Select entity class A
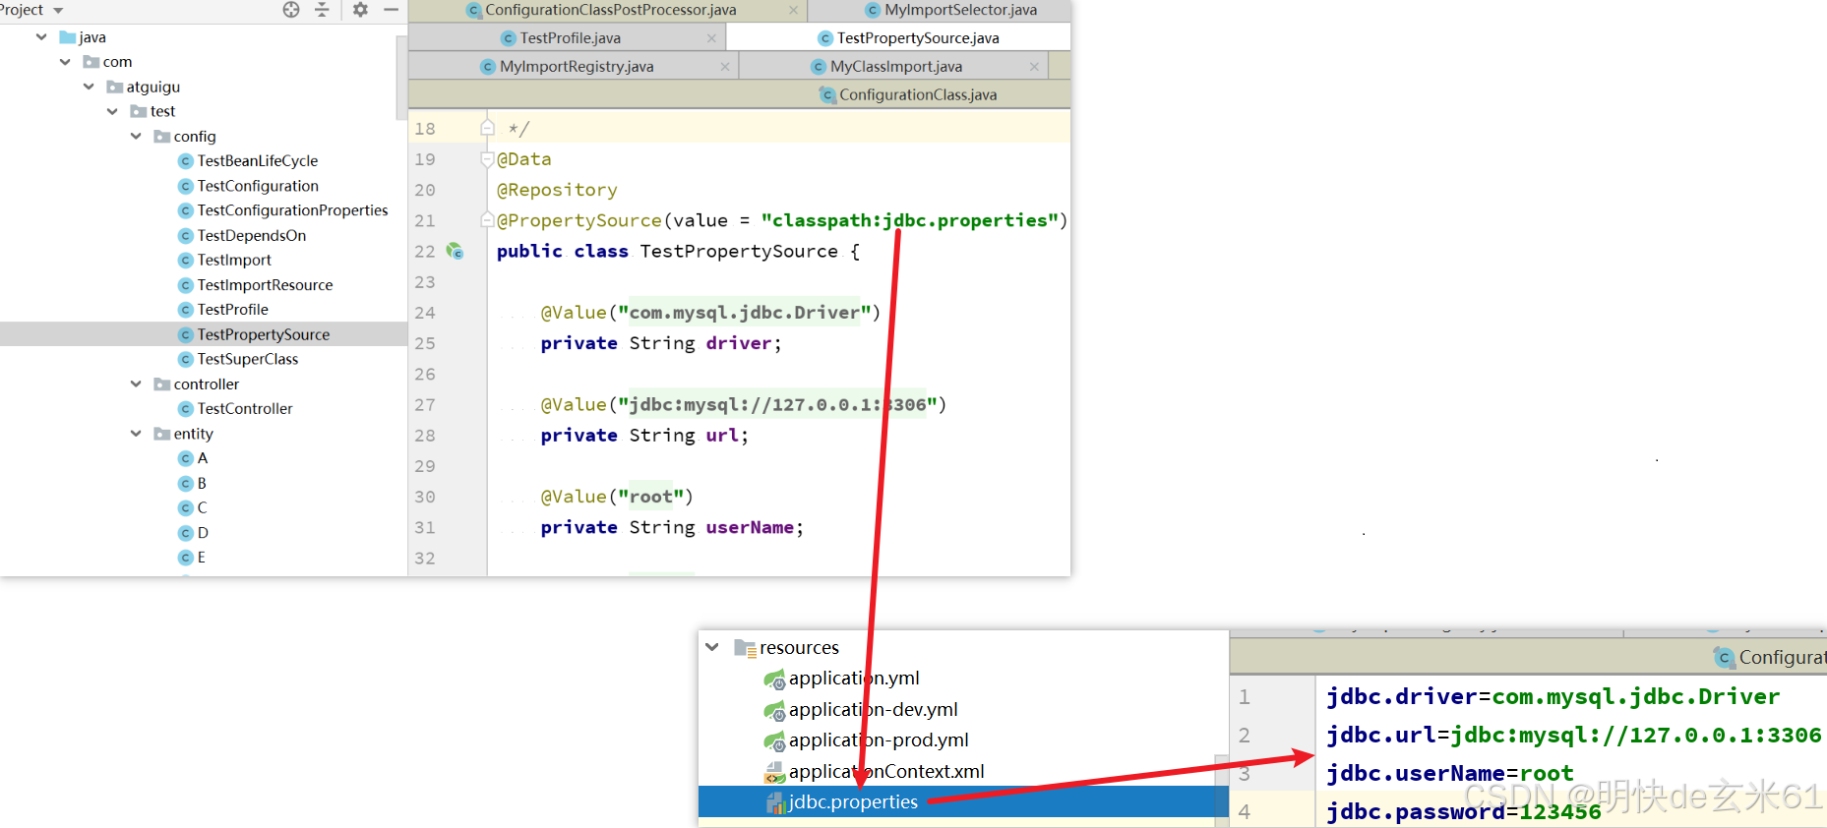This screenshot has height=828, width=1827. coord(193,458)
